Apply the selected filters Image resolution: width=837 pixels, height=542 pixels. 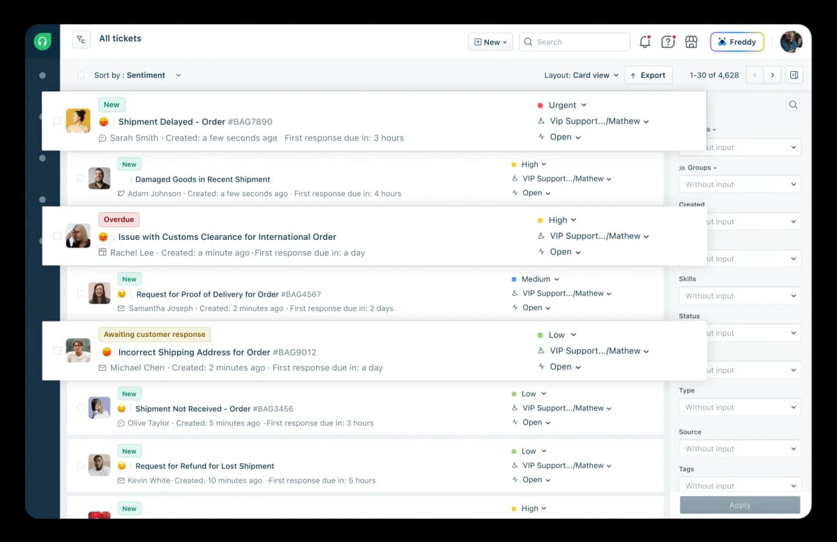[740, 505]
